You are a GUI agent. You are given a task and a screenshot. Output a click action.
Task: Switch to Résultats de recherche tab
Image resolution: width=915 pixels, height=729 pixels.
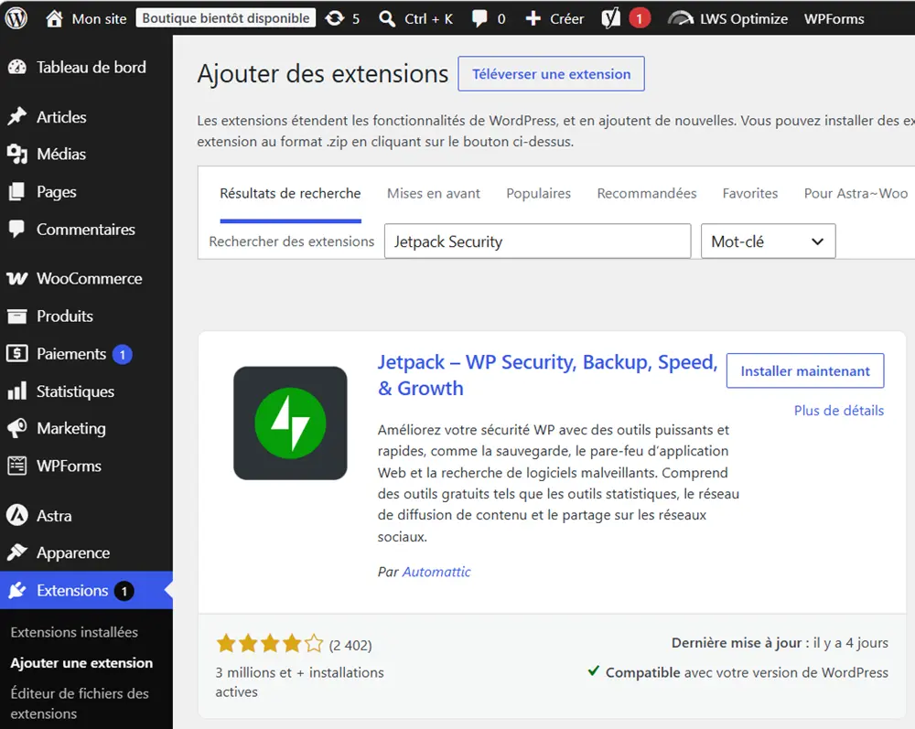[290, 194]
